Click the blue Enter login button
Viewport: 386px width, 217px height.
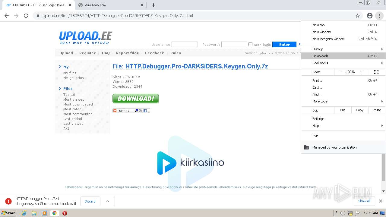284,45
